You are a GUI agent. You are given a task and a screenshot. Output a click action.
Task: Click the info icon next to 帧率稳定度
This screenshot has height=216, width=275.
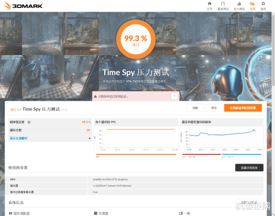[x=29, y=122]
